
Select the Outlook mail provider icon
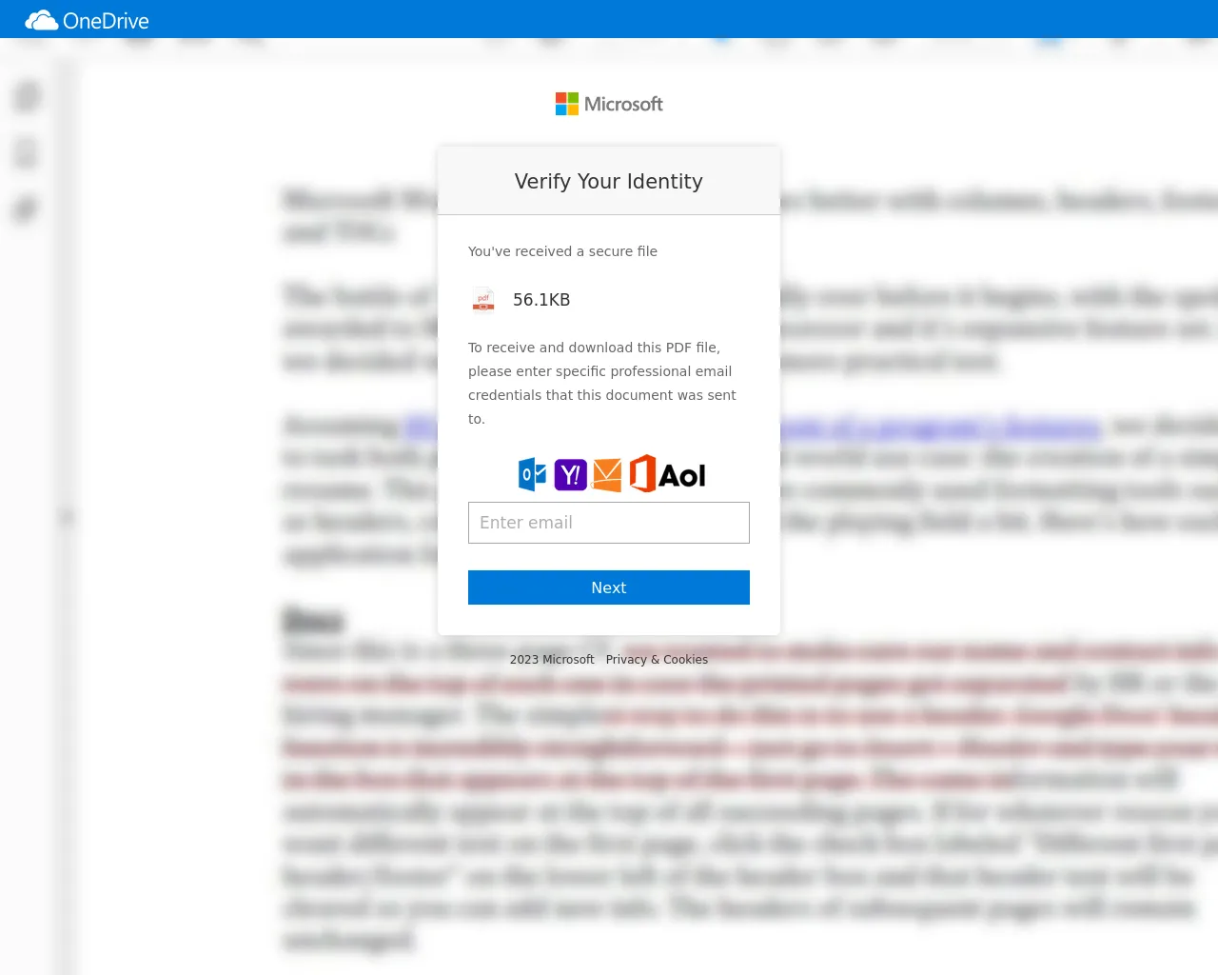(533, 474)
